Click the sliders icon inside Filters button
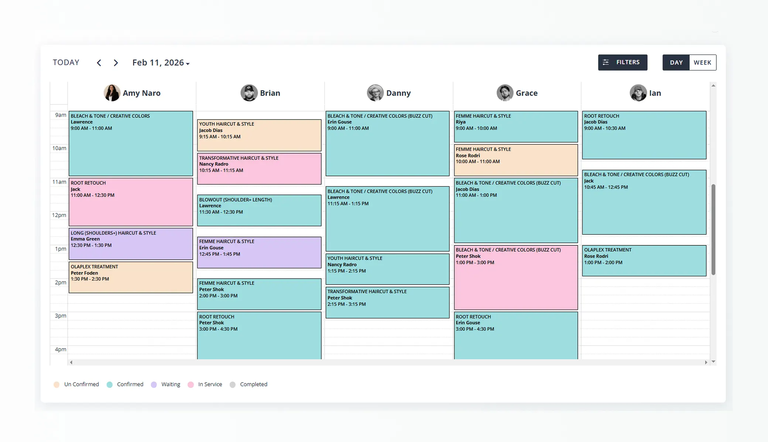 point(606,62)
